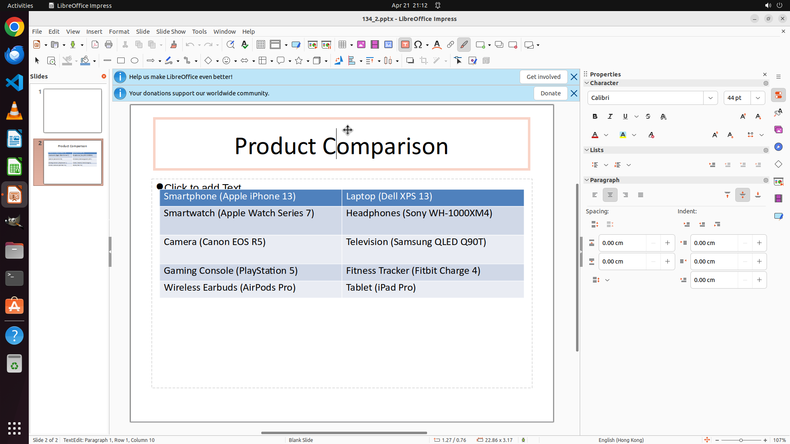Viewport: 790px width, 444px height.
Task: Toggle Bold in Character panel
Action: [x=595, y=117]
